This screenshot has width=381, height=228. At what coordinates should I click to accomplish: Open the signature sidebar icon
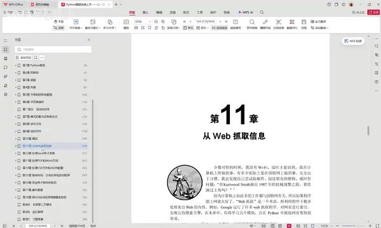point(6,85)
